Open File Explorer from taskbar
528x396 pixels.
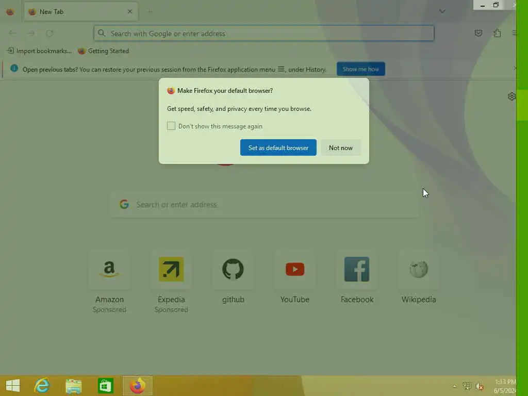click(x=73, y=386)
